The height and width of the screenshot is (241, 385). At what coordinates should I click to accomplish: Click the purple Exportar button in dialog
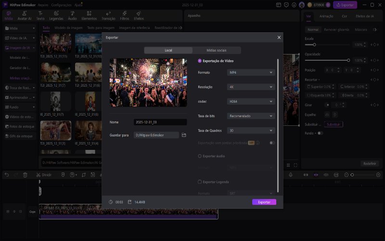tap(264, 202)
